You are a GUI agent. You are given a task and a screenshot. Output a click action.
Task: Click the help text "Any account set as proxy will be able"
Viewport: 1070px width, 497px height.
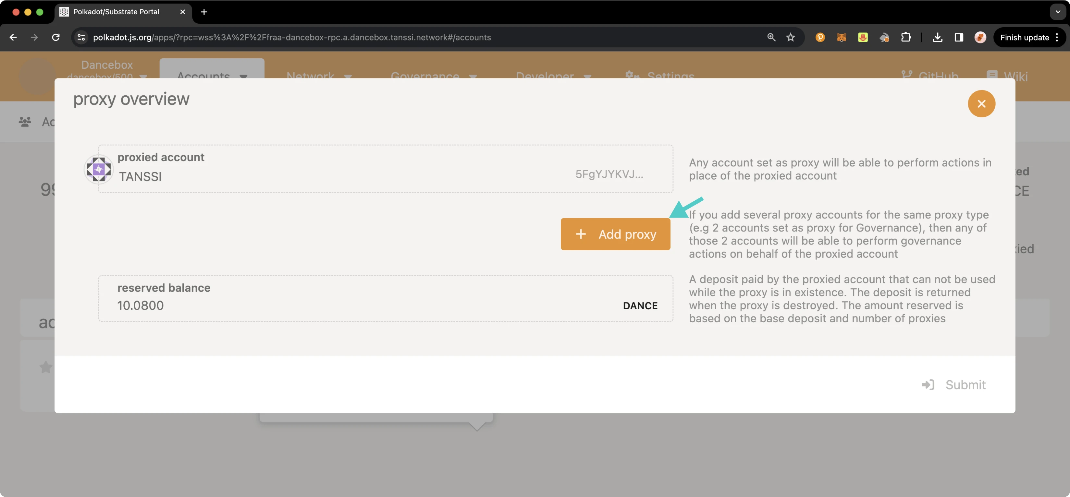840,169
